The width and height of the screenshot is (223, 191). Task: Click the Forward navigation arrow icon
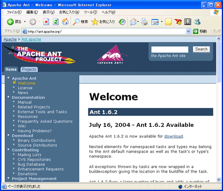coord(32,22)
